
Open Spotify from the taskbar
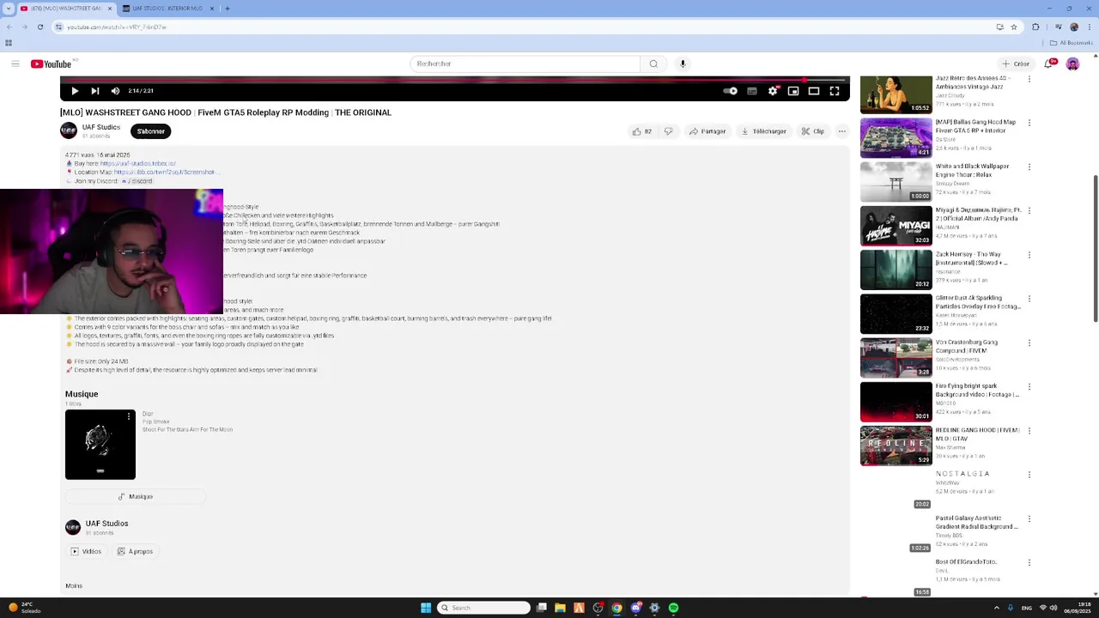pos(673,608)
